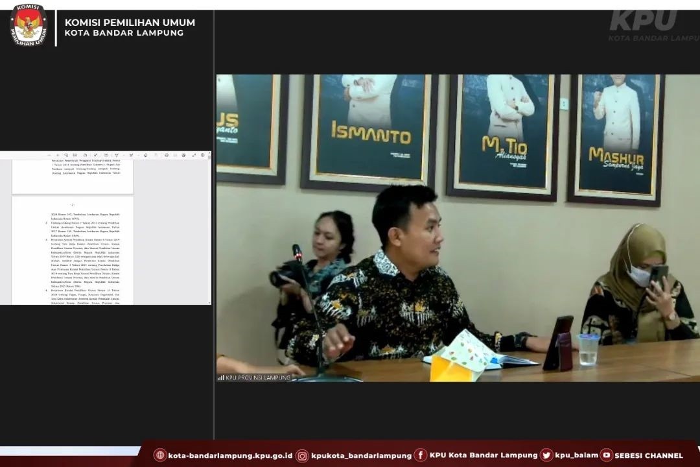
Task: Click the Facebook KPU Kota Bandar Lampung icon
Action: 421,455
